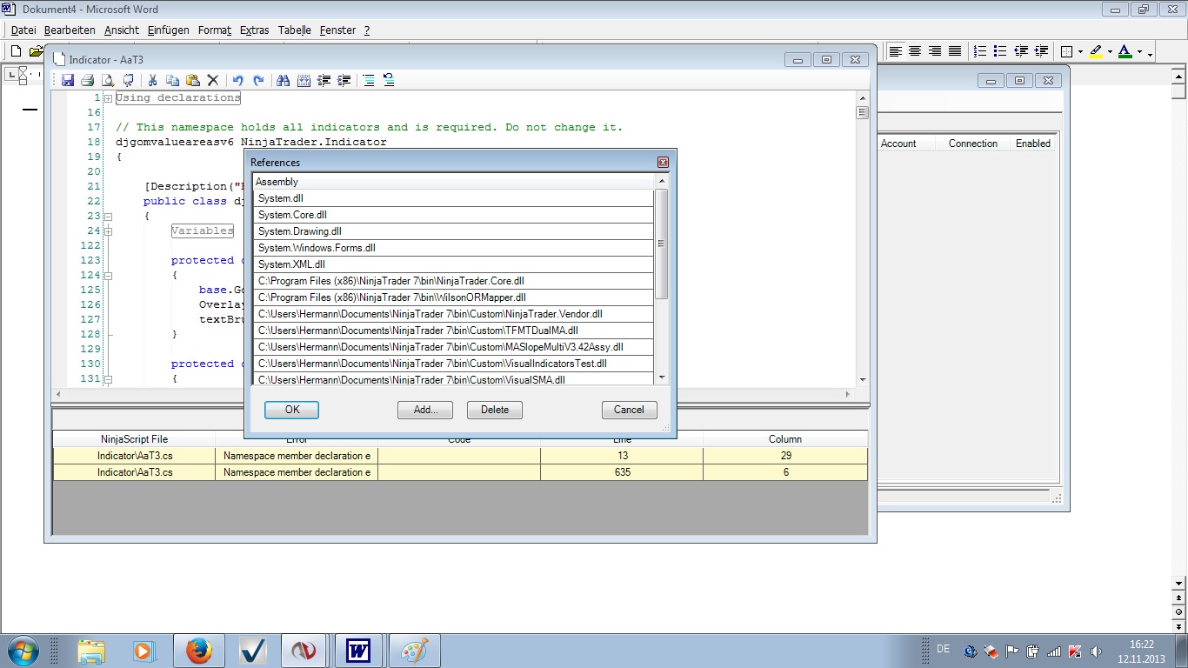
Task: Click the Add... button in References
Action: [x=425, y=410]
